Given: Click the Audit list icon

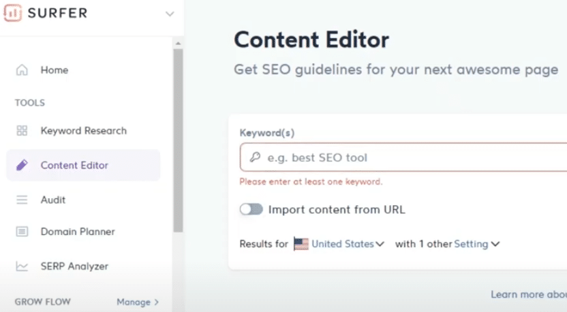Looking at the screenshot, I should click(x=22, y=200).
